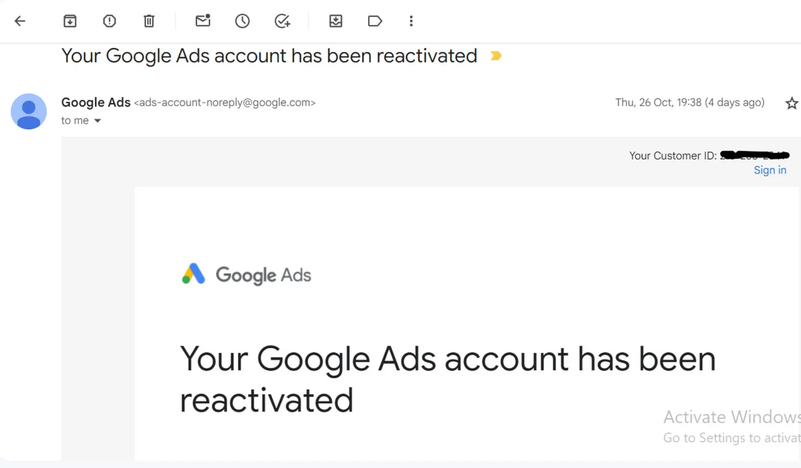Mark the email as unread

203,21
